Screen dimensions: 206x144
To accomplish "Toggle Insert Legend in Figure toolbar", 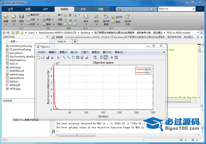I will click(x=106, y=58).
